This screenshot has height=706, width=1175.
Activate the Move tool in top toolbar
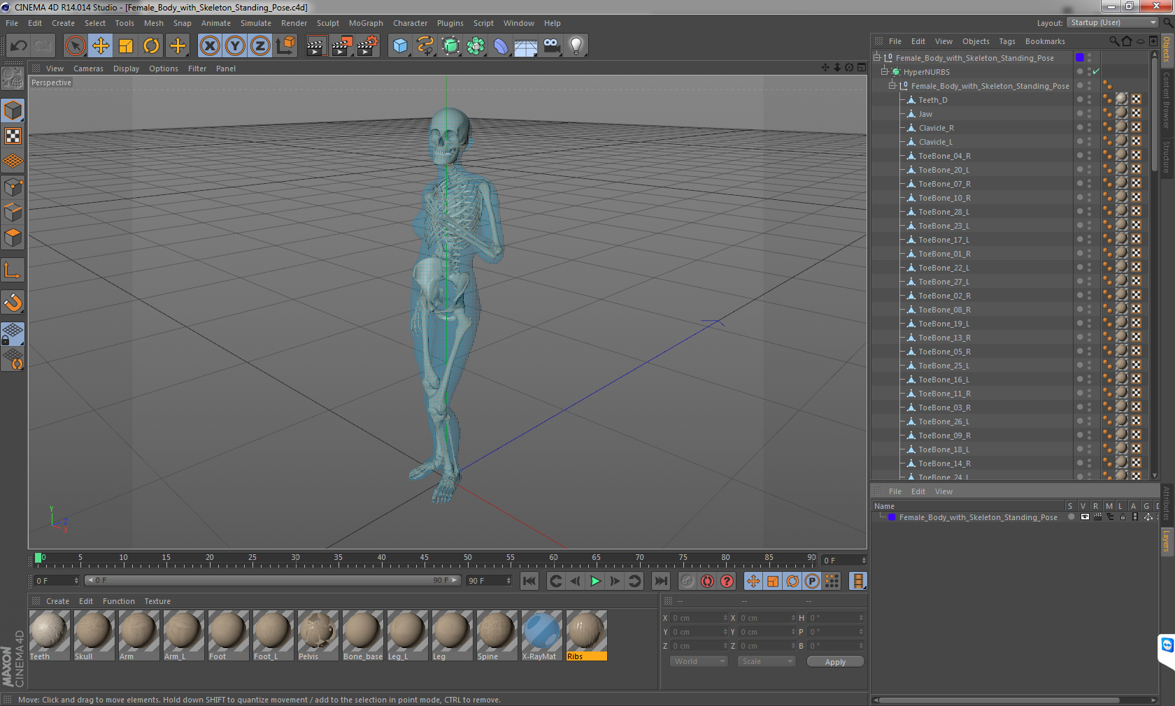(x=101, y=46)
